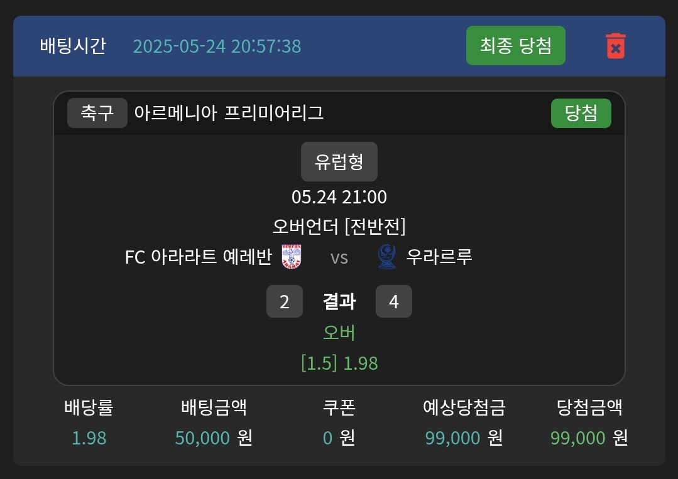Click the red trash delete icon

[x=616, y=46]
